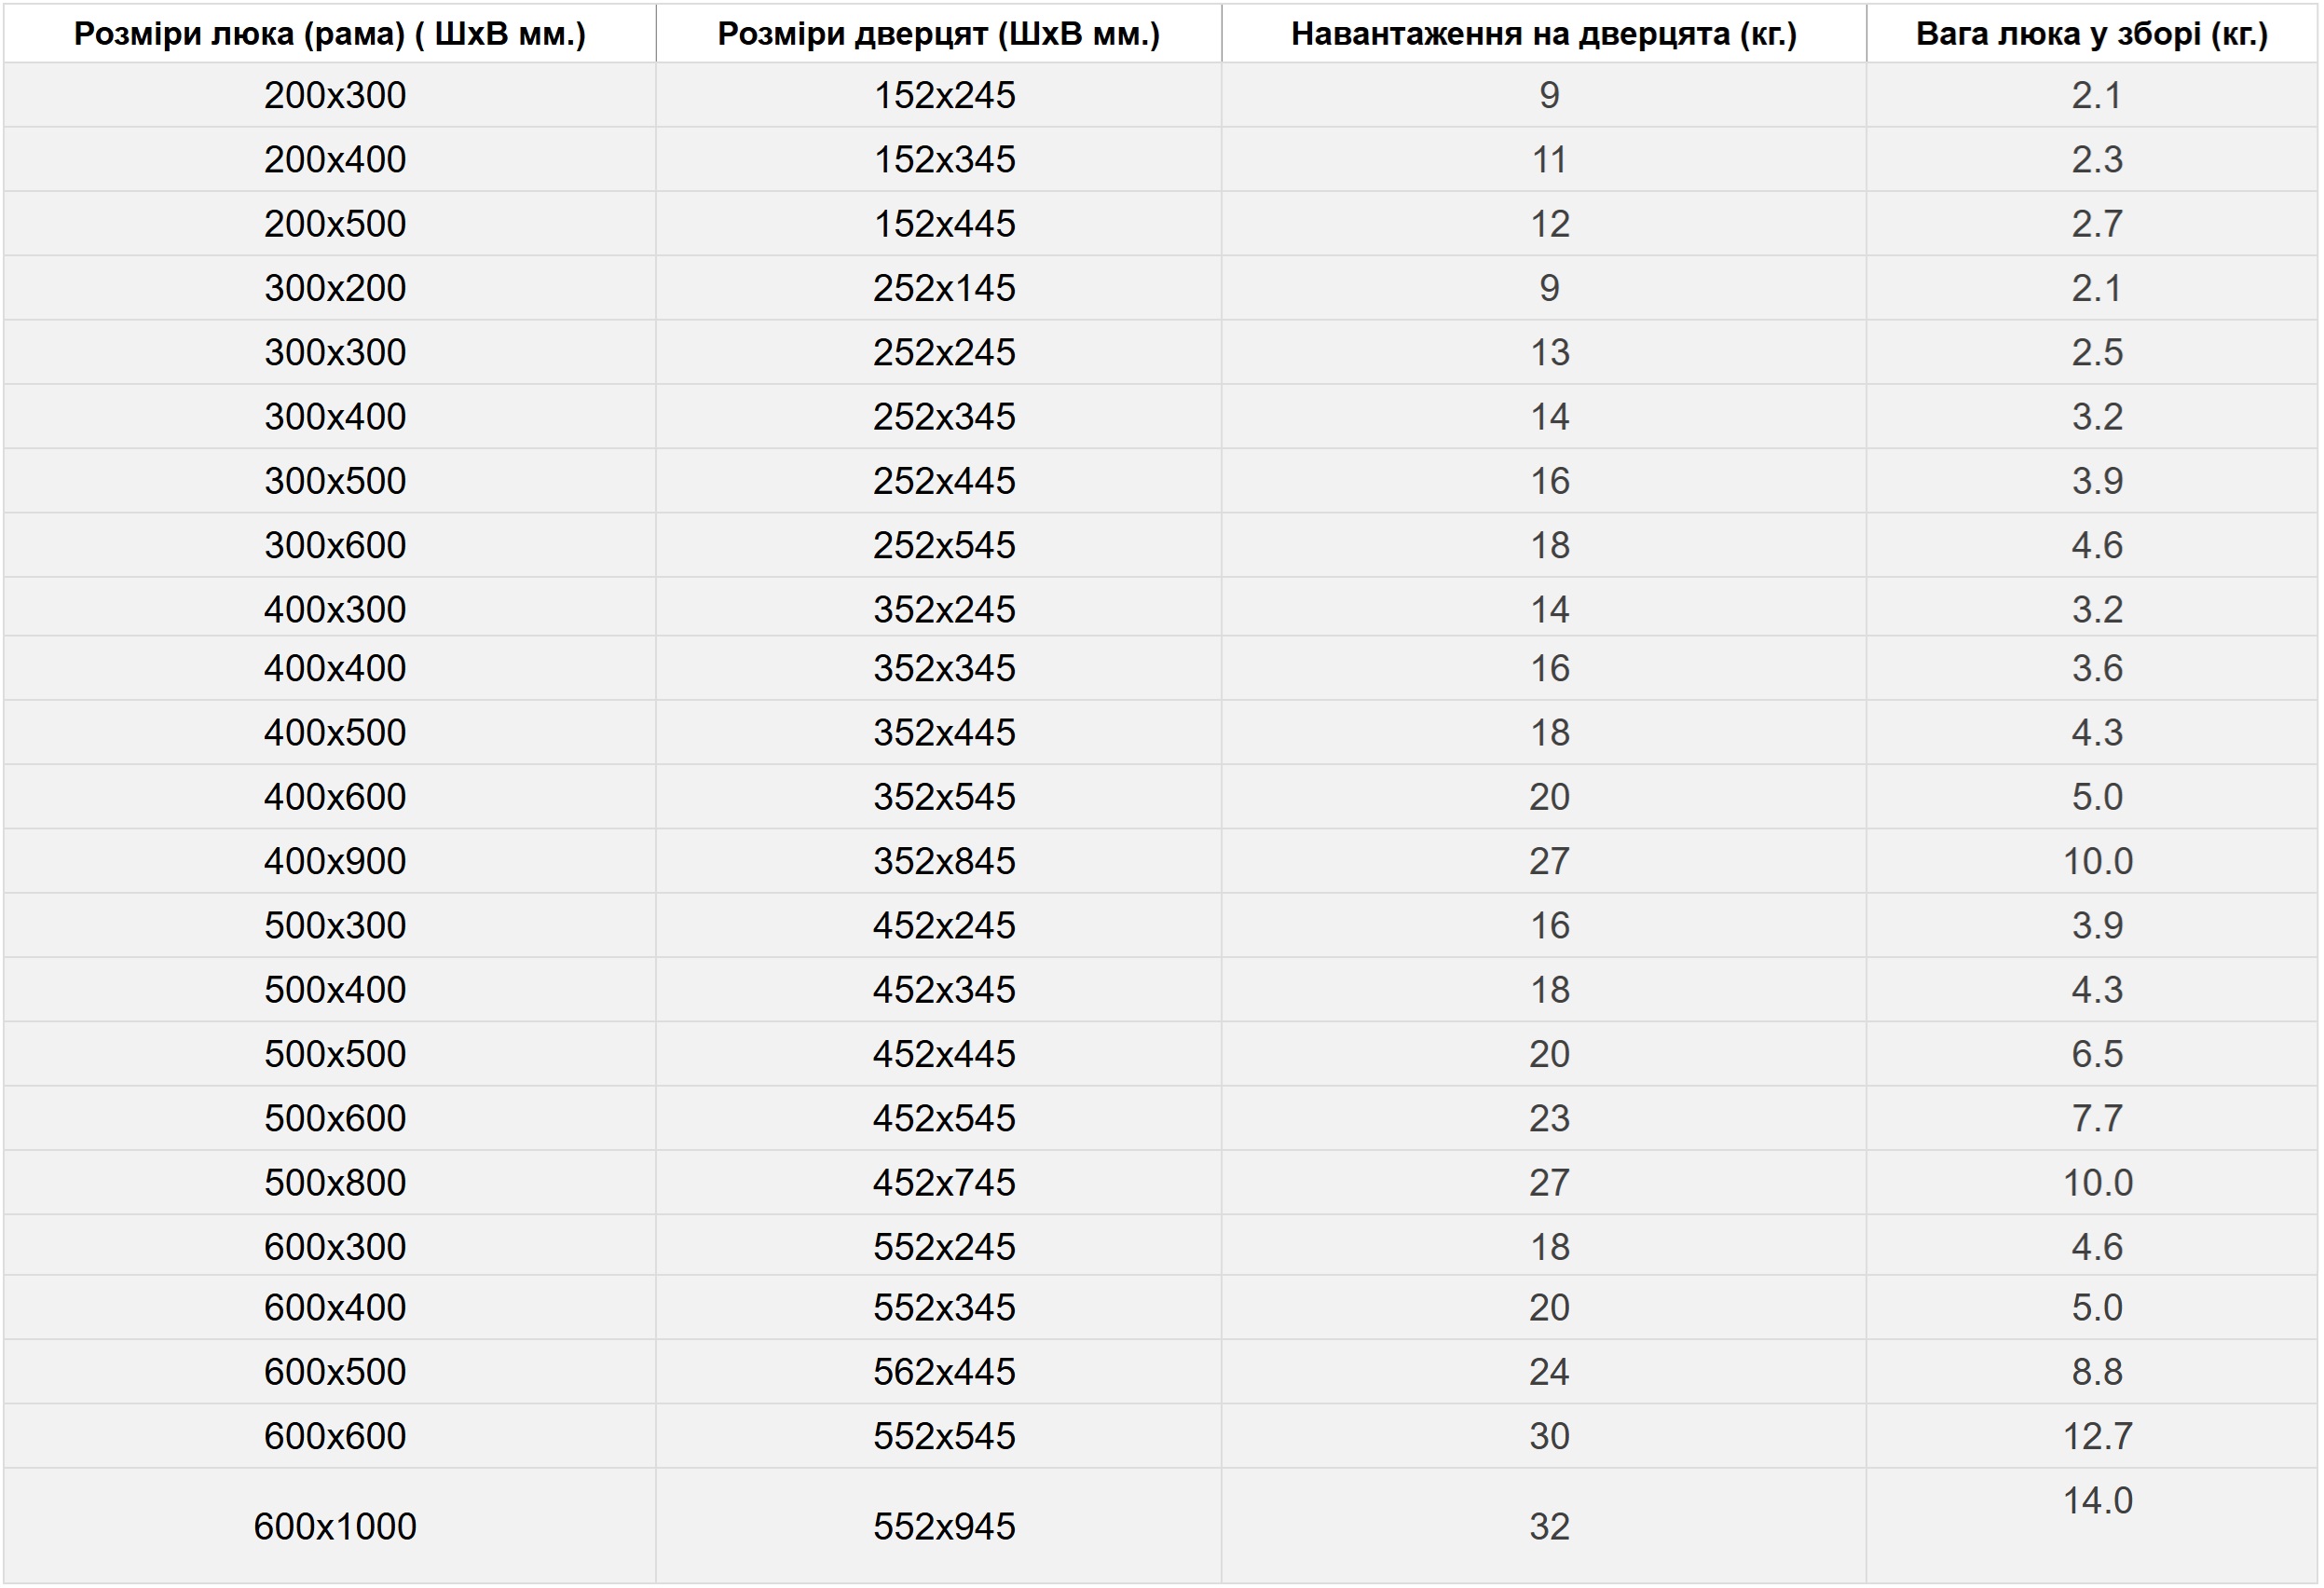The image size is (2324, 1588).
Task: Select the weight value 6.5
Action: pos(2097,1054)
